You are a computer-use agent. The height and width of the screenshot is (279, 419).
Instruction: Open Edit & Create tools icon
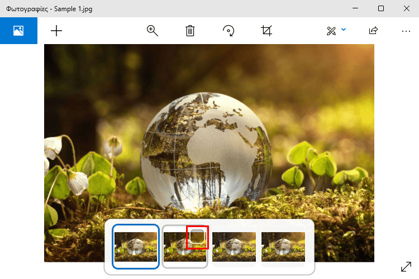click(331, 31)
